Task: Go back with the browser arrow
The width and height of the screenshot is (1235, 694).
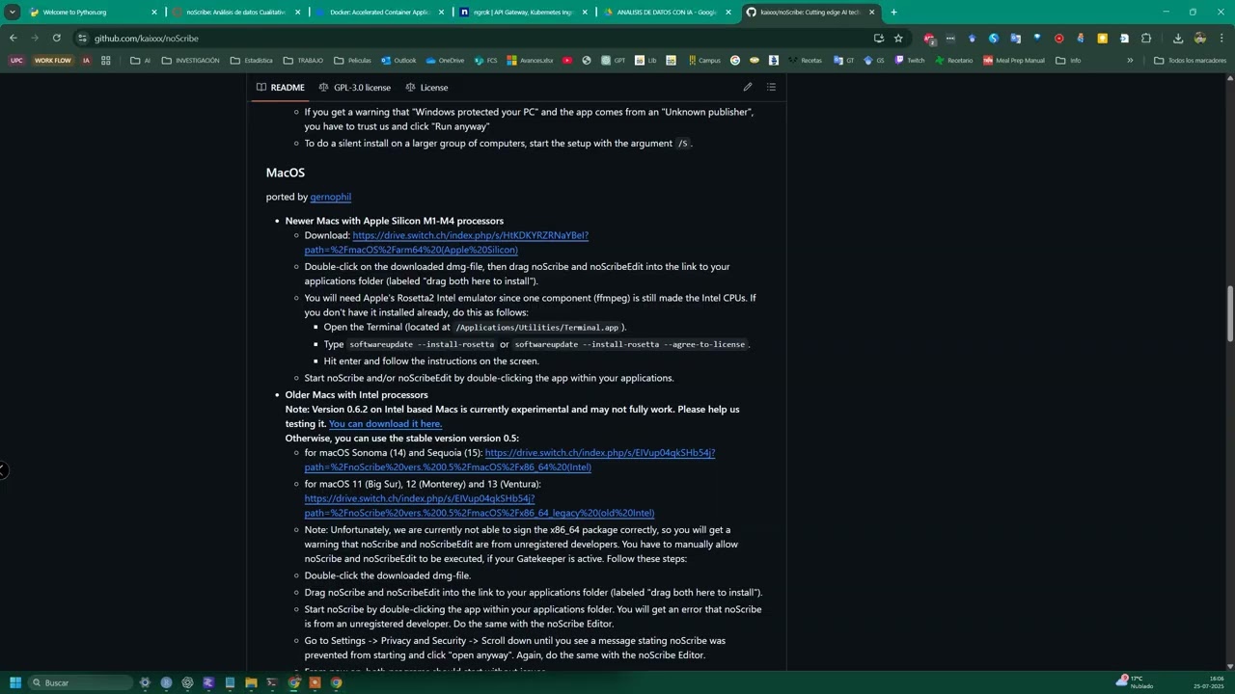Action: 14,38
